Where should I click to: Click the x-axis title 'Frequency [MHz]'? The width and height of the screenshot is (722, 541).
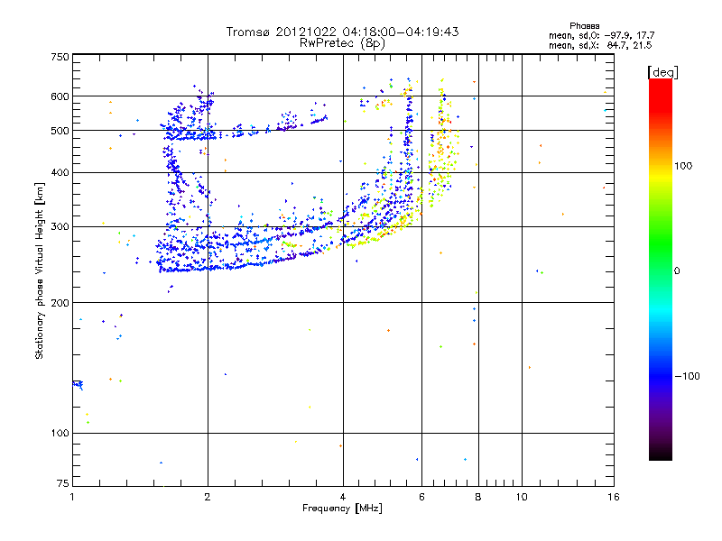(342, 509)
